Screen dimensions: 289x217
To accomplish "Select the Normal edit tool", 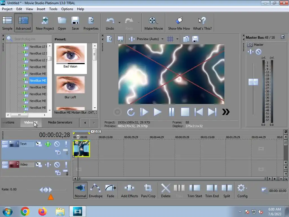I will (x=80, y=190).
